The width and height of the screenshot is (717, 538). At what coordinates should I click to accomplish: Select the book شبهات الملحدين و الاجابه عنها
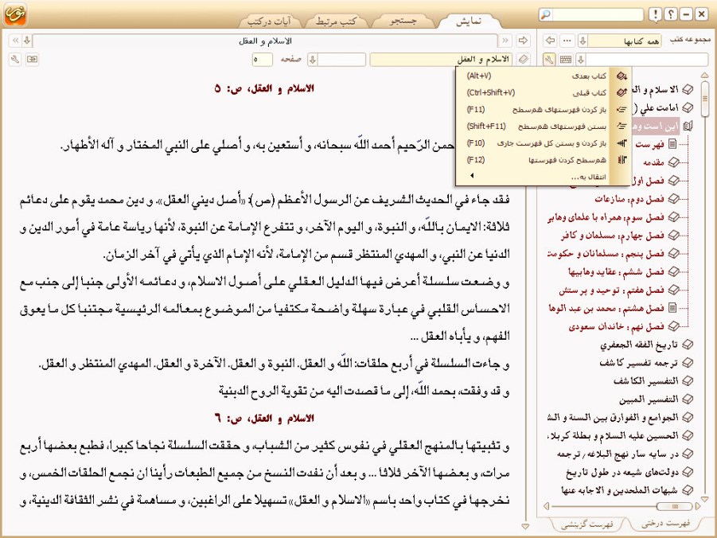point(620,490)
